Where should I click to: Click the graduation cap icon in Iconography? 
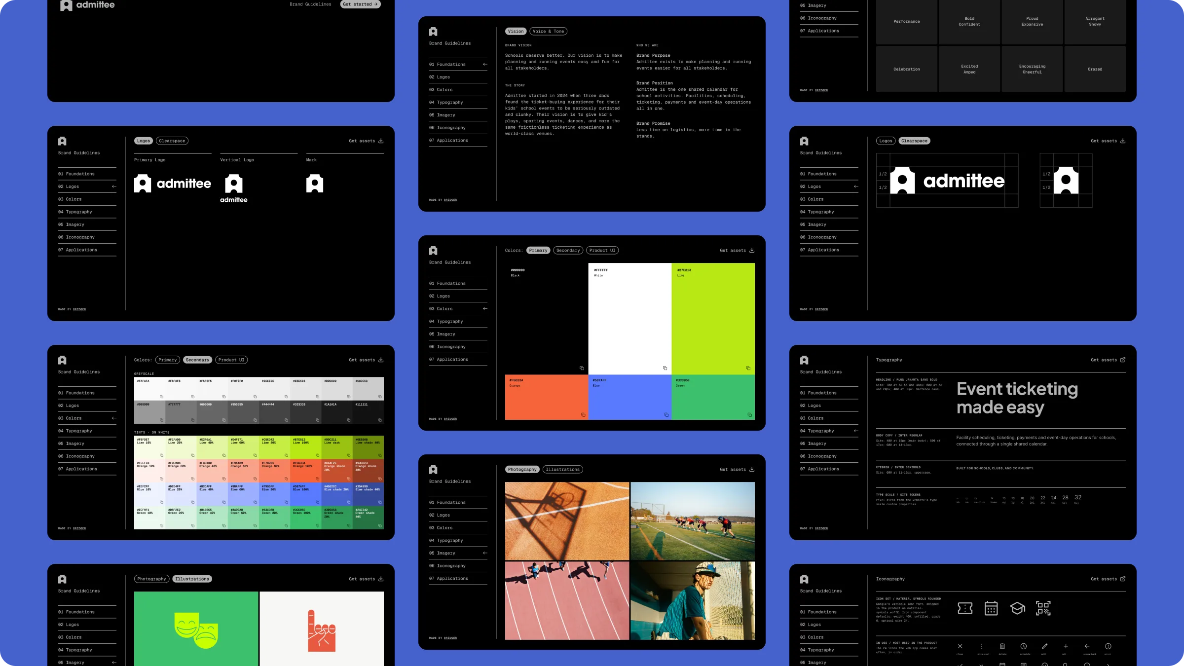click(1017, 608)
